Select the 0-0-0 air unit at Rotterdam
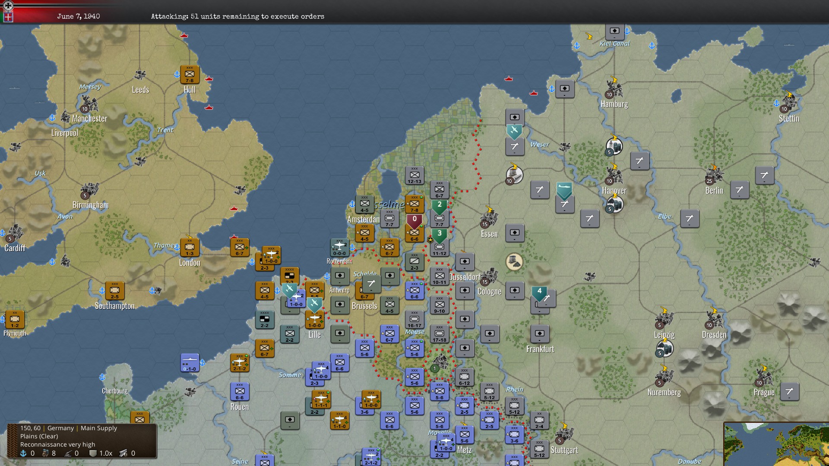The width and height of the screenshot is (829, 466). (339, 248)
